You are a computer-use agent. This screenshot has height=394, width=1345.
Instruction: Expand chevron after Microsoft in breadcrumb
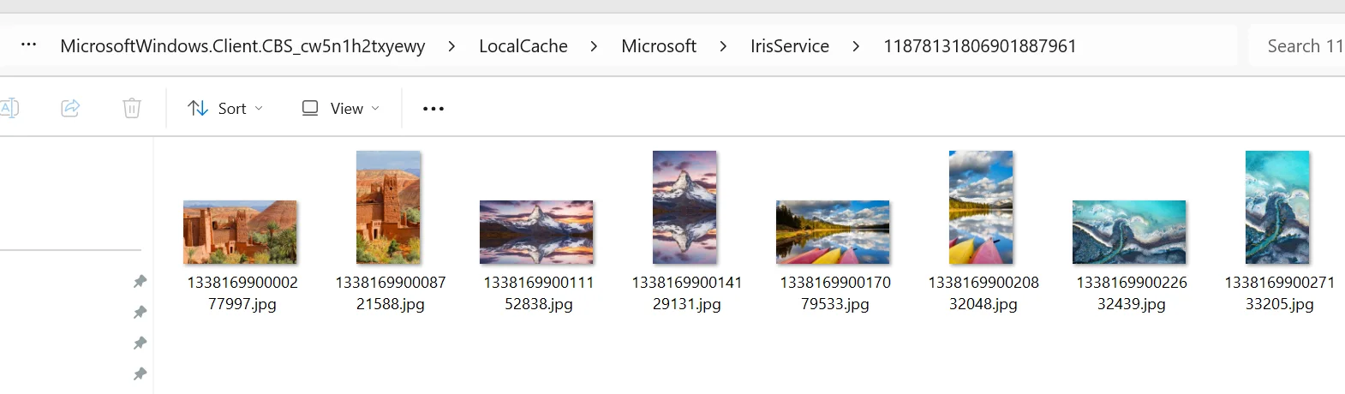point(723,46)
